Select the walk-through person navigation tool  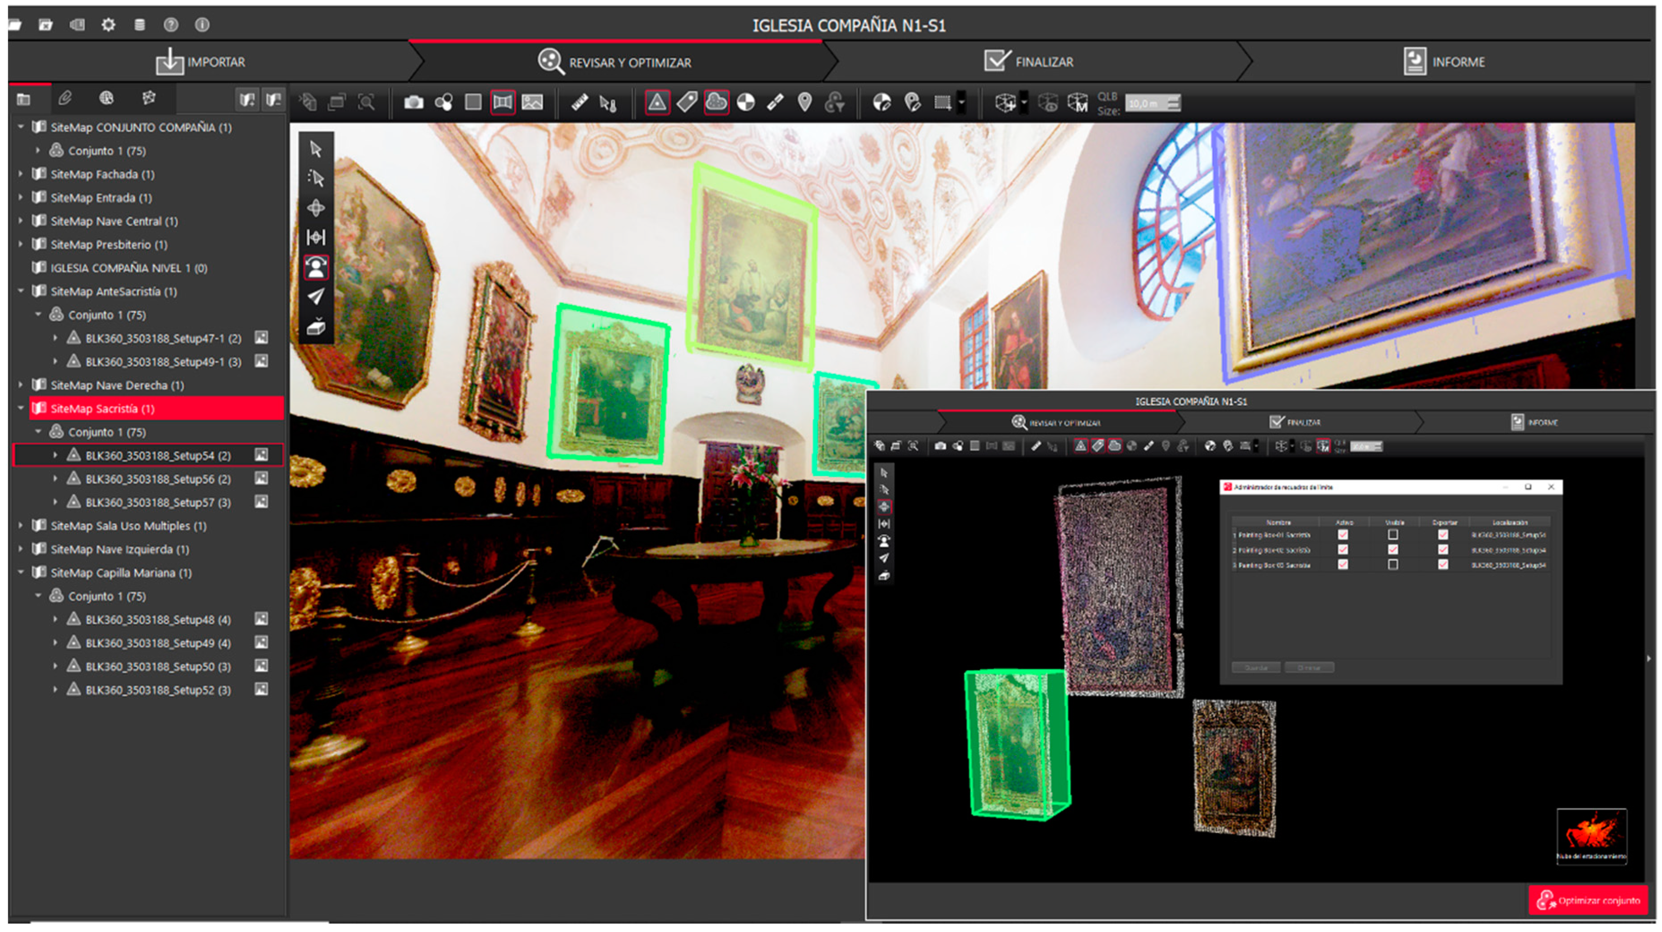(315, 267)
